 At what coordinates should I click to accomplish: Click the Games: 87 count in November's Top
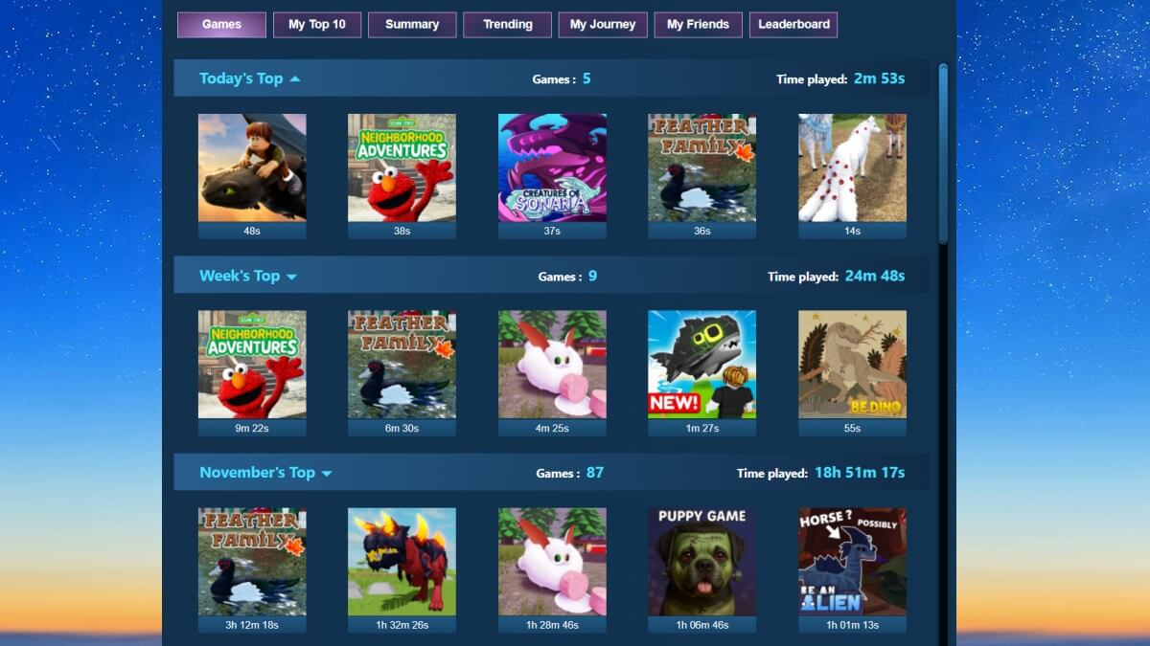pos(595,473)
